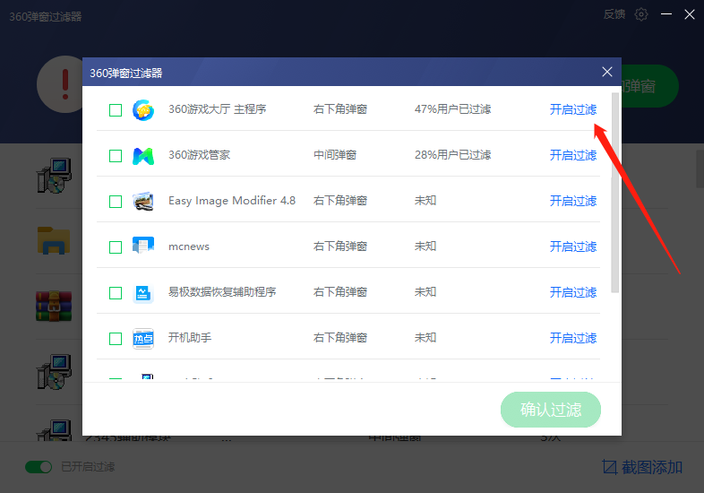Click 开启过滤 for 360游戏大厅
The image size is (704, 493).
(x=572, y=109)
